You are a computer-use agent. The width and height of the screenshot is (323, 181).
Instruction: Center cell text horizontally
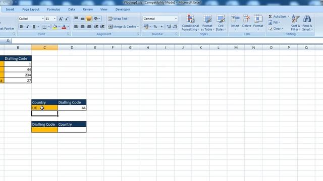tap(82, 27)
